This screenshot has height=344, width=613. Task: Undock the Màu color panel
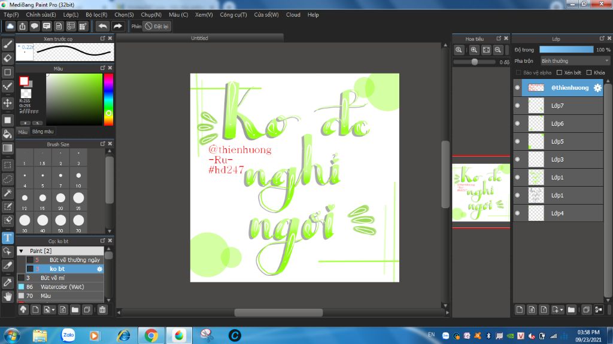click(x=102, y=68)
